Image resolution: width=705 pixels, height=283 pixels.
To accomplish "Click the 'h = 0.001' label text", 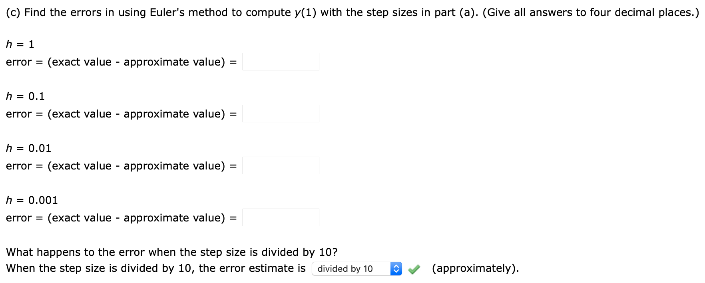I will pyautogui.click(x=31, y=200).
